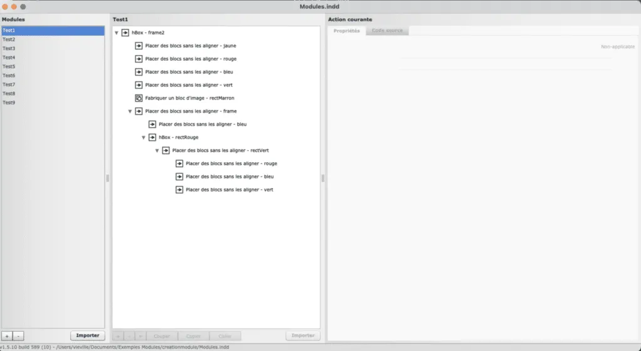641x351 pixels.
Task: Click the hBox - frame2 icon
Action: pos(125,33)
